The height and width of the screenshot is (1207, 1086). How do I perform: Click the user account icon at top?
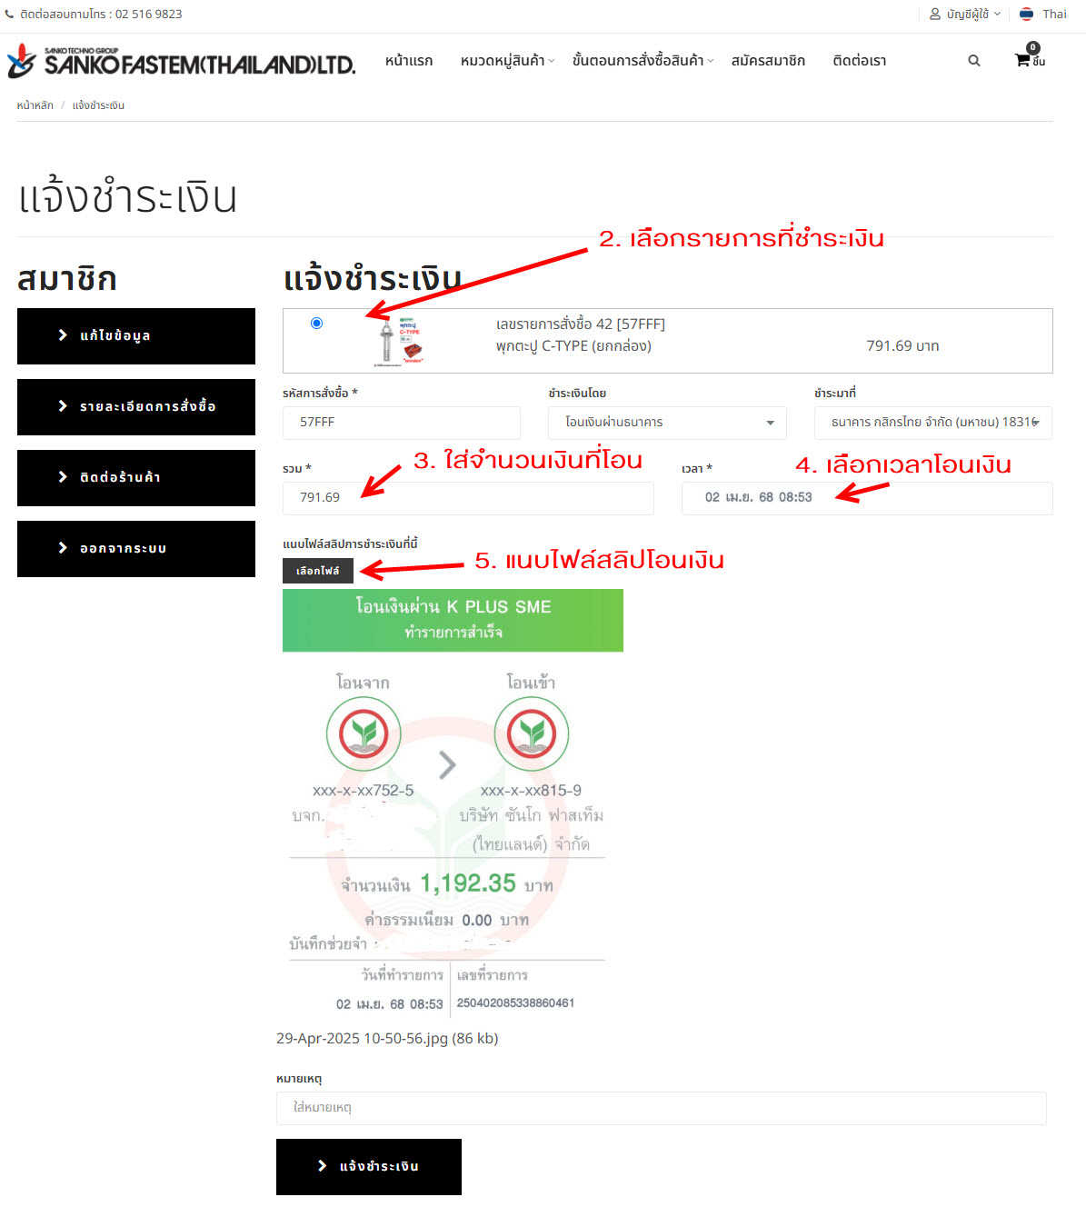pyautogui.click(x=935, y=14)
